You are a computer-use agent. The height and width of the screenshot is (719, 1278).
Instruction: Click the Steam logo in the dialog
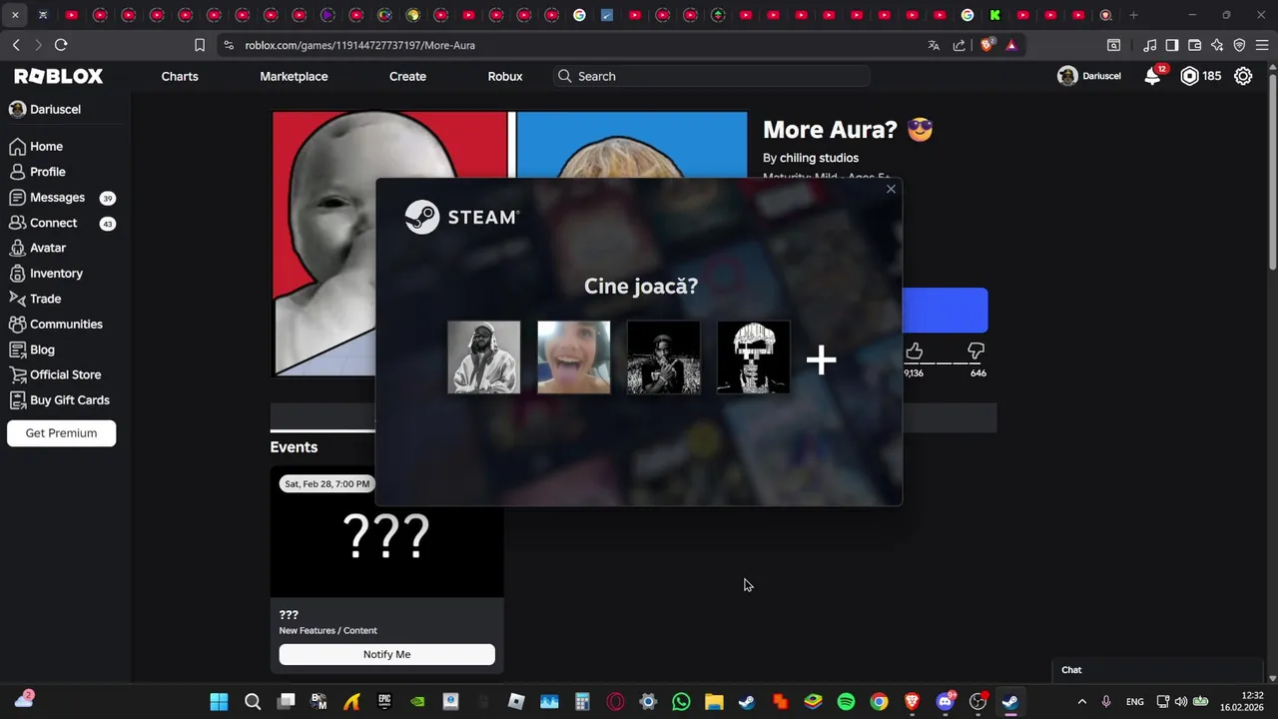[461, 217]
